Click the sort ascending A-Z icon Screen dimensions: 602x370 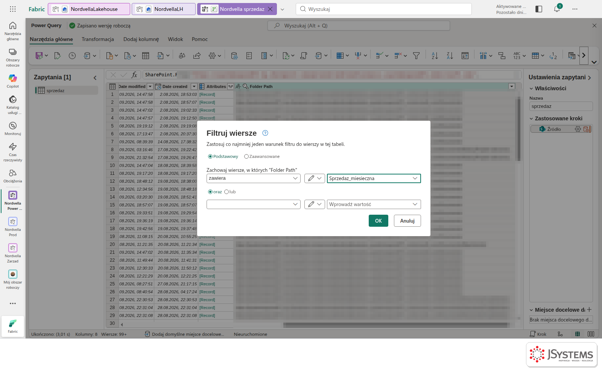pos(435,56)
